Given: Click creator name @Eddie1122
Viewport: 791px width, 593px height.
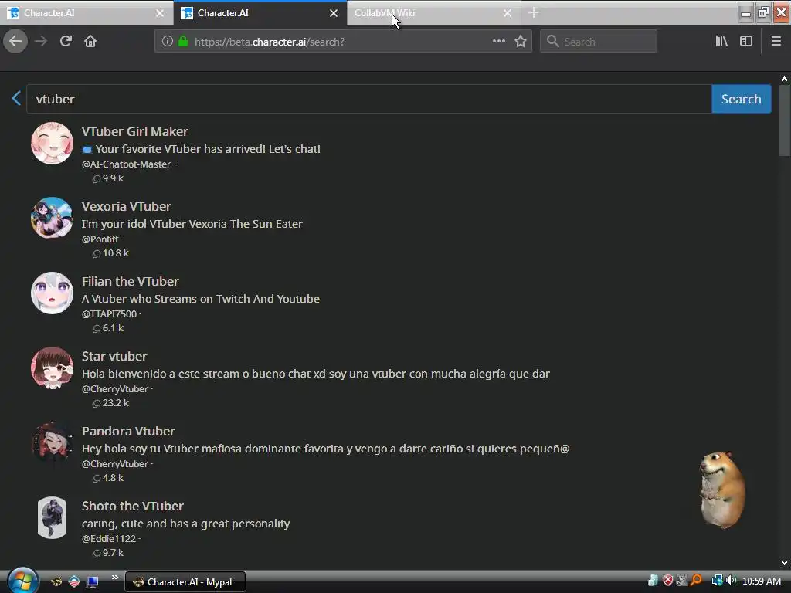Looking at the screenshot, I should point(109,539).
